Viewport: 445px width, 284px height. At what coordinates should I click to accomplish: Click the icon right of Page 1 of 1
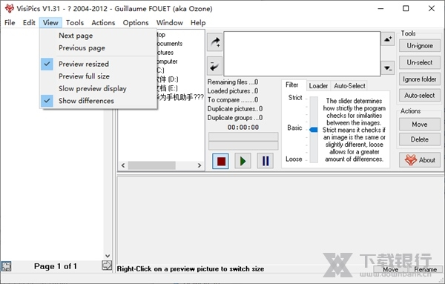coord(107,265)
